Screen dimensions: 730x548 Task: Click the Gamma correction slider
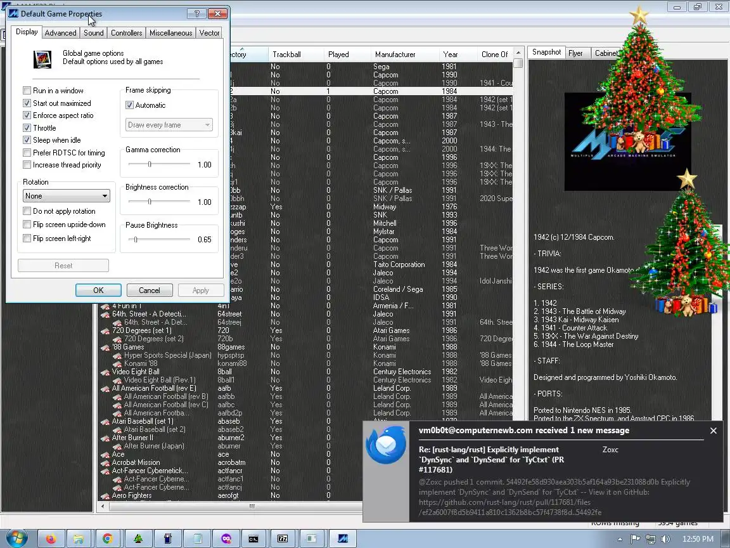click(159, 164)
